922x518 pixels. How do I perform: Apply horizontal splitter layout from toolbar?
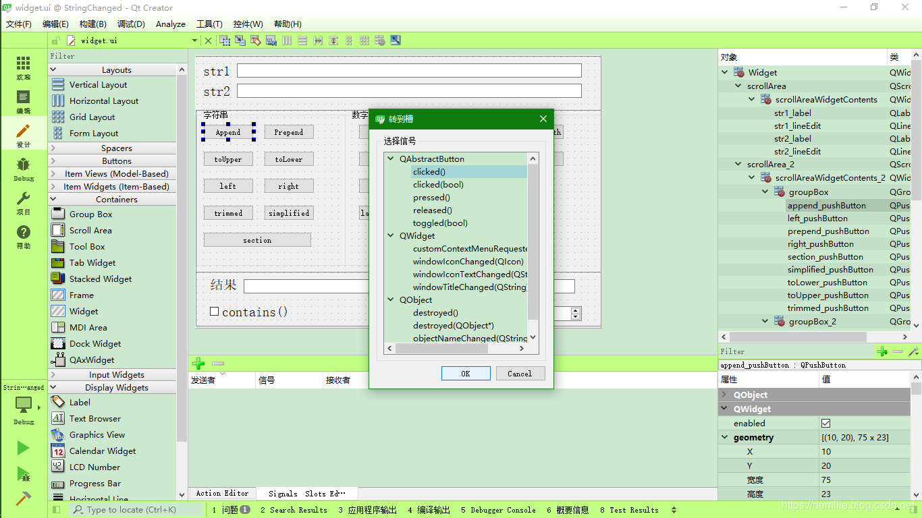coord(318,40)
